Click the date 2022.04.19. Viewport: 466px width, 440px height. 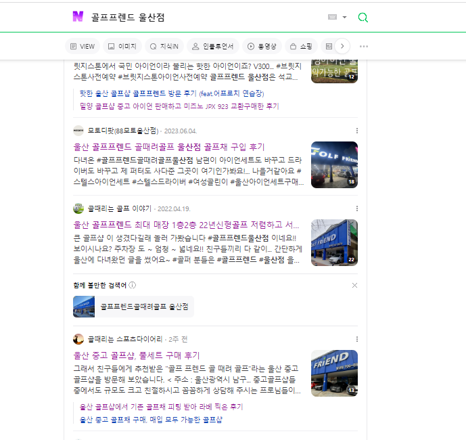[174, 209]
